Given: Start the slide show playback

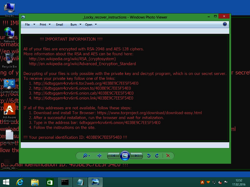Looking at the screenshot, I should [125, 155].
